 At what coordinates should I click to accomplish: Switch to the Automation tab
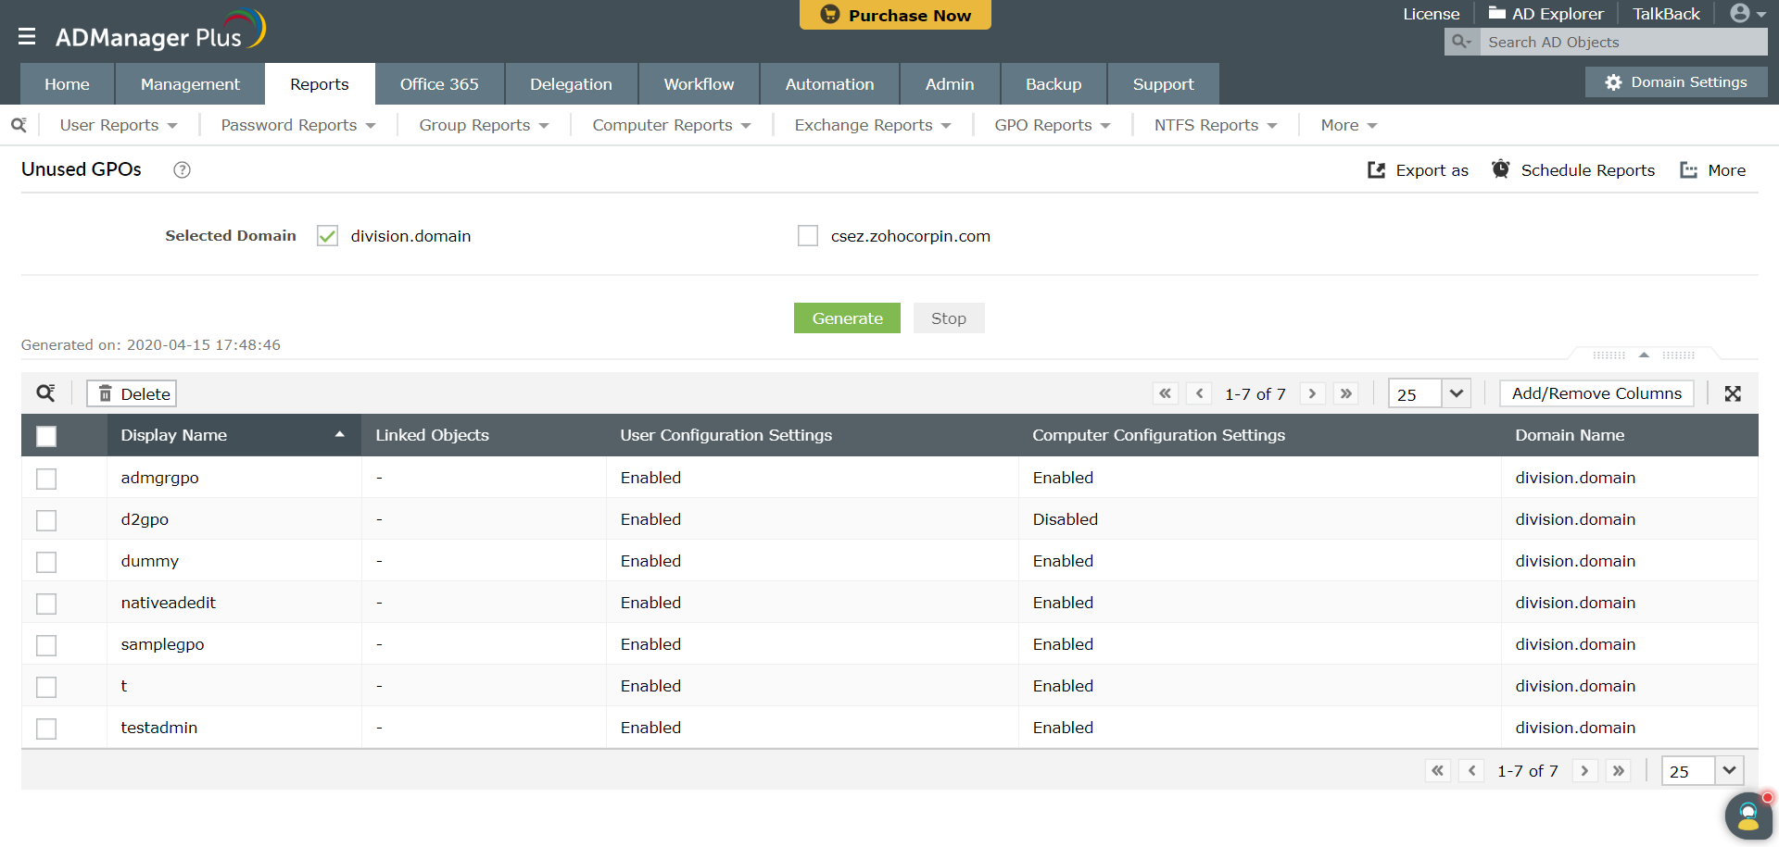829,84
